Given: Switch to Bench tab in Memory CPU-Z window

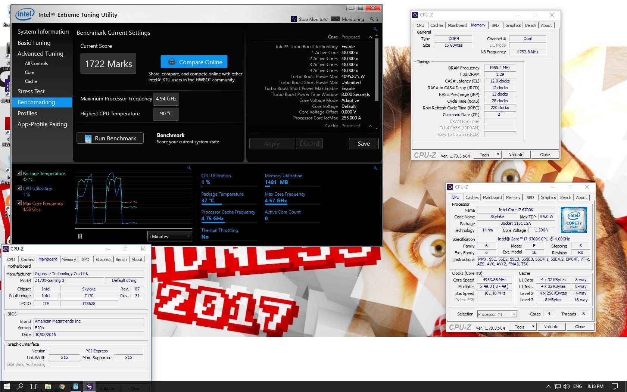Looking at the screenshot, I should point(530,25).
